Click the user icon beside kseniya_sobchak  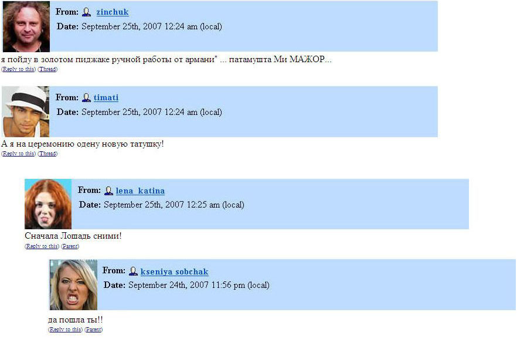[133, 271]
